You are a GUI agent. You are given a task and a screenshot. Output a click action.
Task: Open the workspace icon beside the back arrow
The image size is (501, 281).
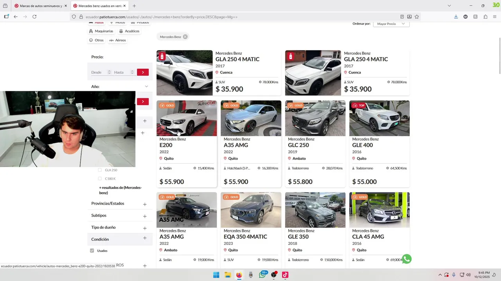pos(6,17)
